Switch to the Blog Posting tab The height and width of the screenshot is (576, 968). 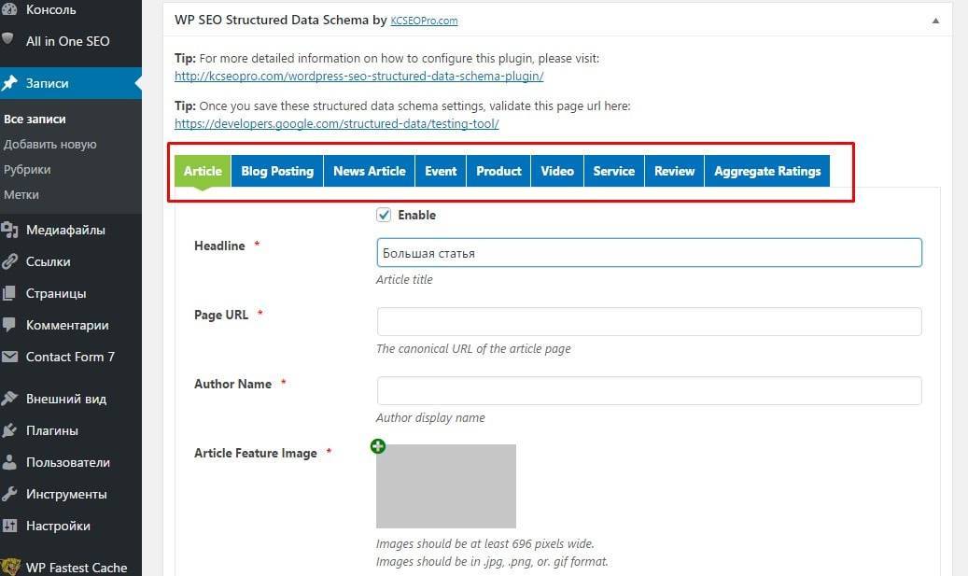click(277, 171)
